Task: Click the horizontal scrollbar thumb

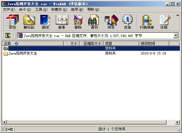Action: (86, 122)
